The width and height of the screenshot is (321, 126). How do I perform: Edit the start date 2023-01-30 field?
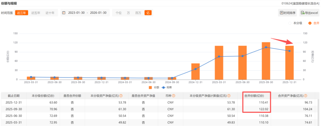[x=76, y=13]
